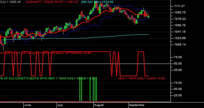Image resolution: width=204 pixels, height=108 pixels.
Task: Click the 25.00 level on uptrends panel
Action: pos(178,70)
